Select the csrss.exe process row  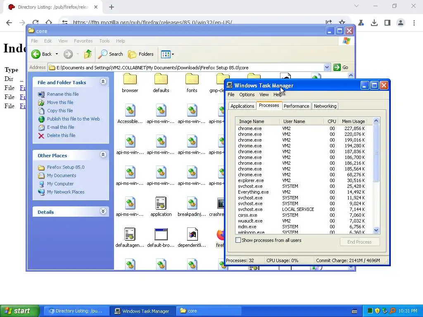[x=304, y=215]
